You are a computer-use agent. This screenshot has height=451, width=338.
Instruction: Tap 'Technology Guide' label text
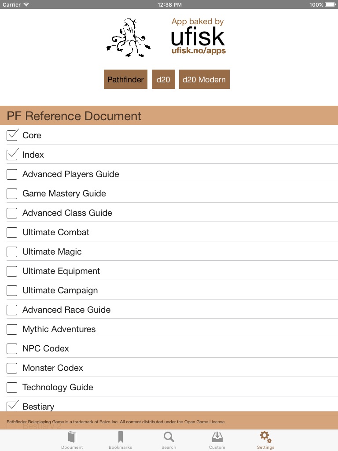pos(58,387)
